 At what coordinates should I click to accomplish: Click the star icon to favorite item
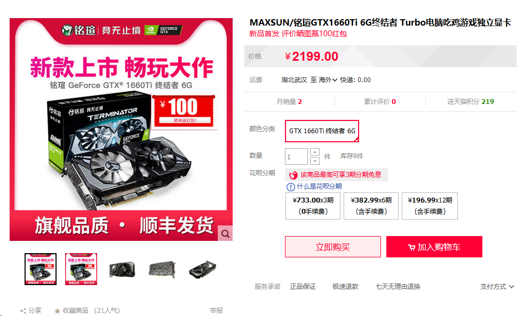tap(57, 311)
